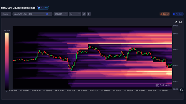Click the magma color scale legend bar

pyautogui.click(x=7, y=61)
